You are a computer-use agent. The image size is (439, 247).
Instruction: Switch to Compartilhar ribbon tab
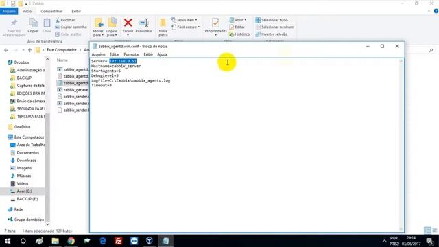pos(51,11)
